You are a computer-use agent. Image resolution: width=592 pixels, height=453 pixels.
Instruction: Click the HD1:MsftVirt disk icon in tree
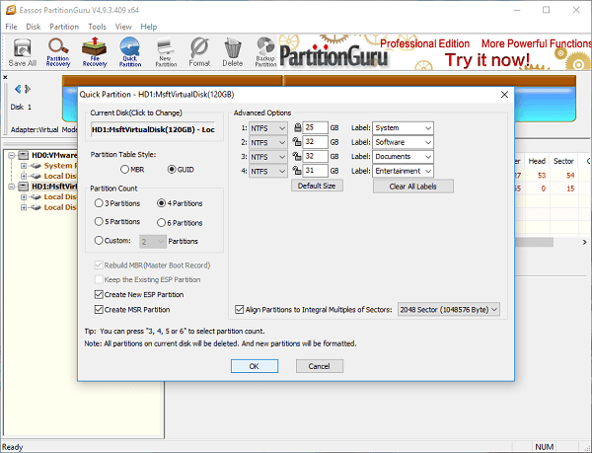(24, 187)
